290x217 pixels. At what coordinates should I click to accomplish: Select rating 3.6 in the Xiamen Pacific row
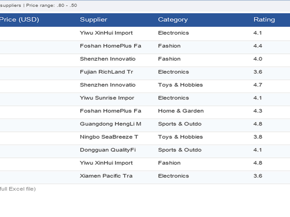pos(258,176)
